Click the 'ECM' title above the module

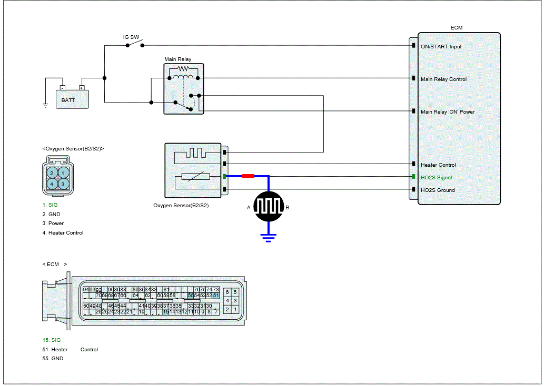click(x=457, y=28)
